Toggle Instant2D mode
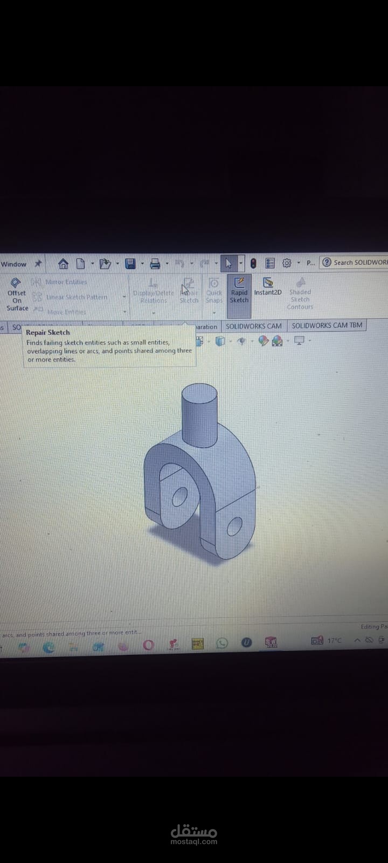Screen dimensions: 388x863 [268, 286]
